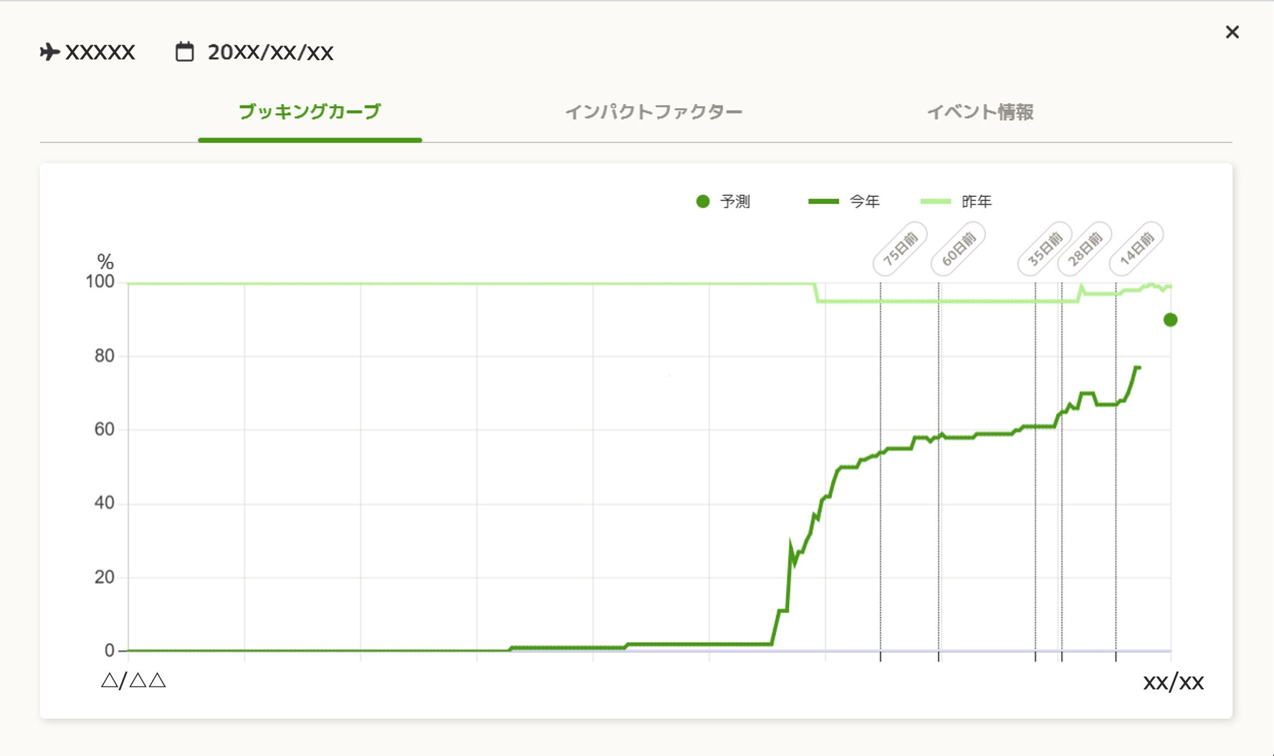Click the 75日前 marker label
This screenshot has width=1274, height=756.
click(x=900, y=249)
